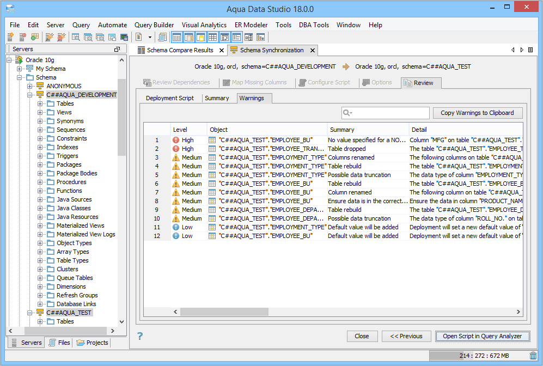Switch to the Files panel tab
543x366 pixels.
click(59, 343)
